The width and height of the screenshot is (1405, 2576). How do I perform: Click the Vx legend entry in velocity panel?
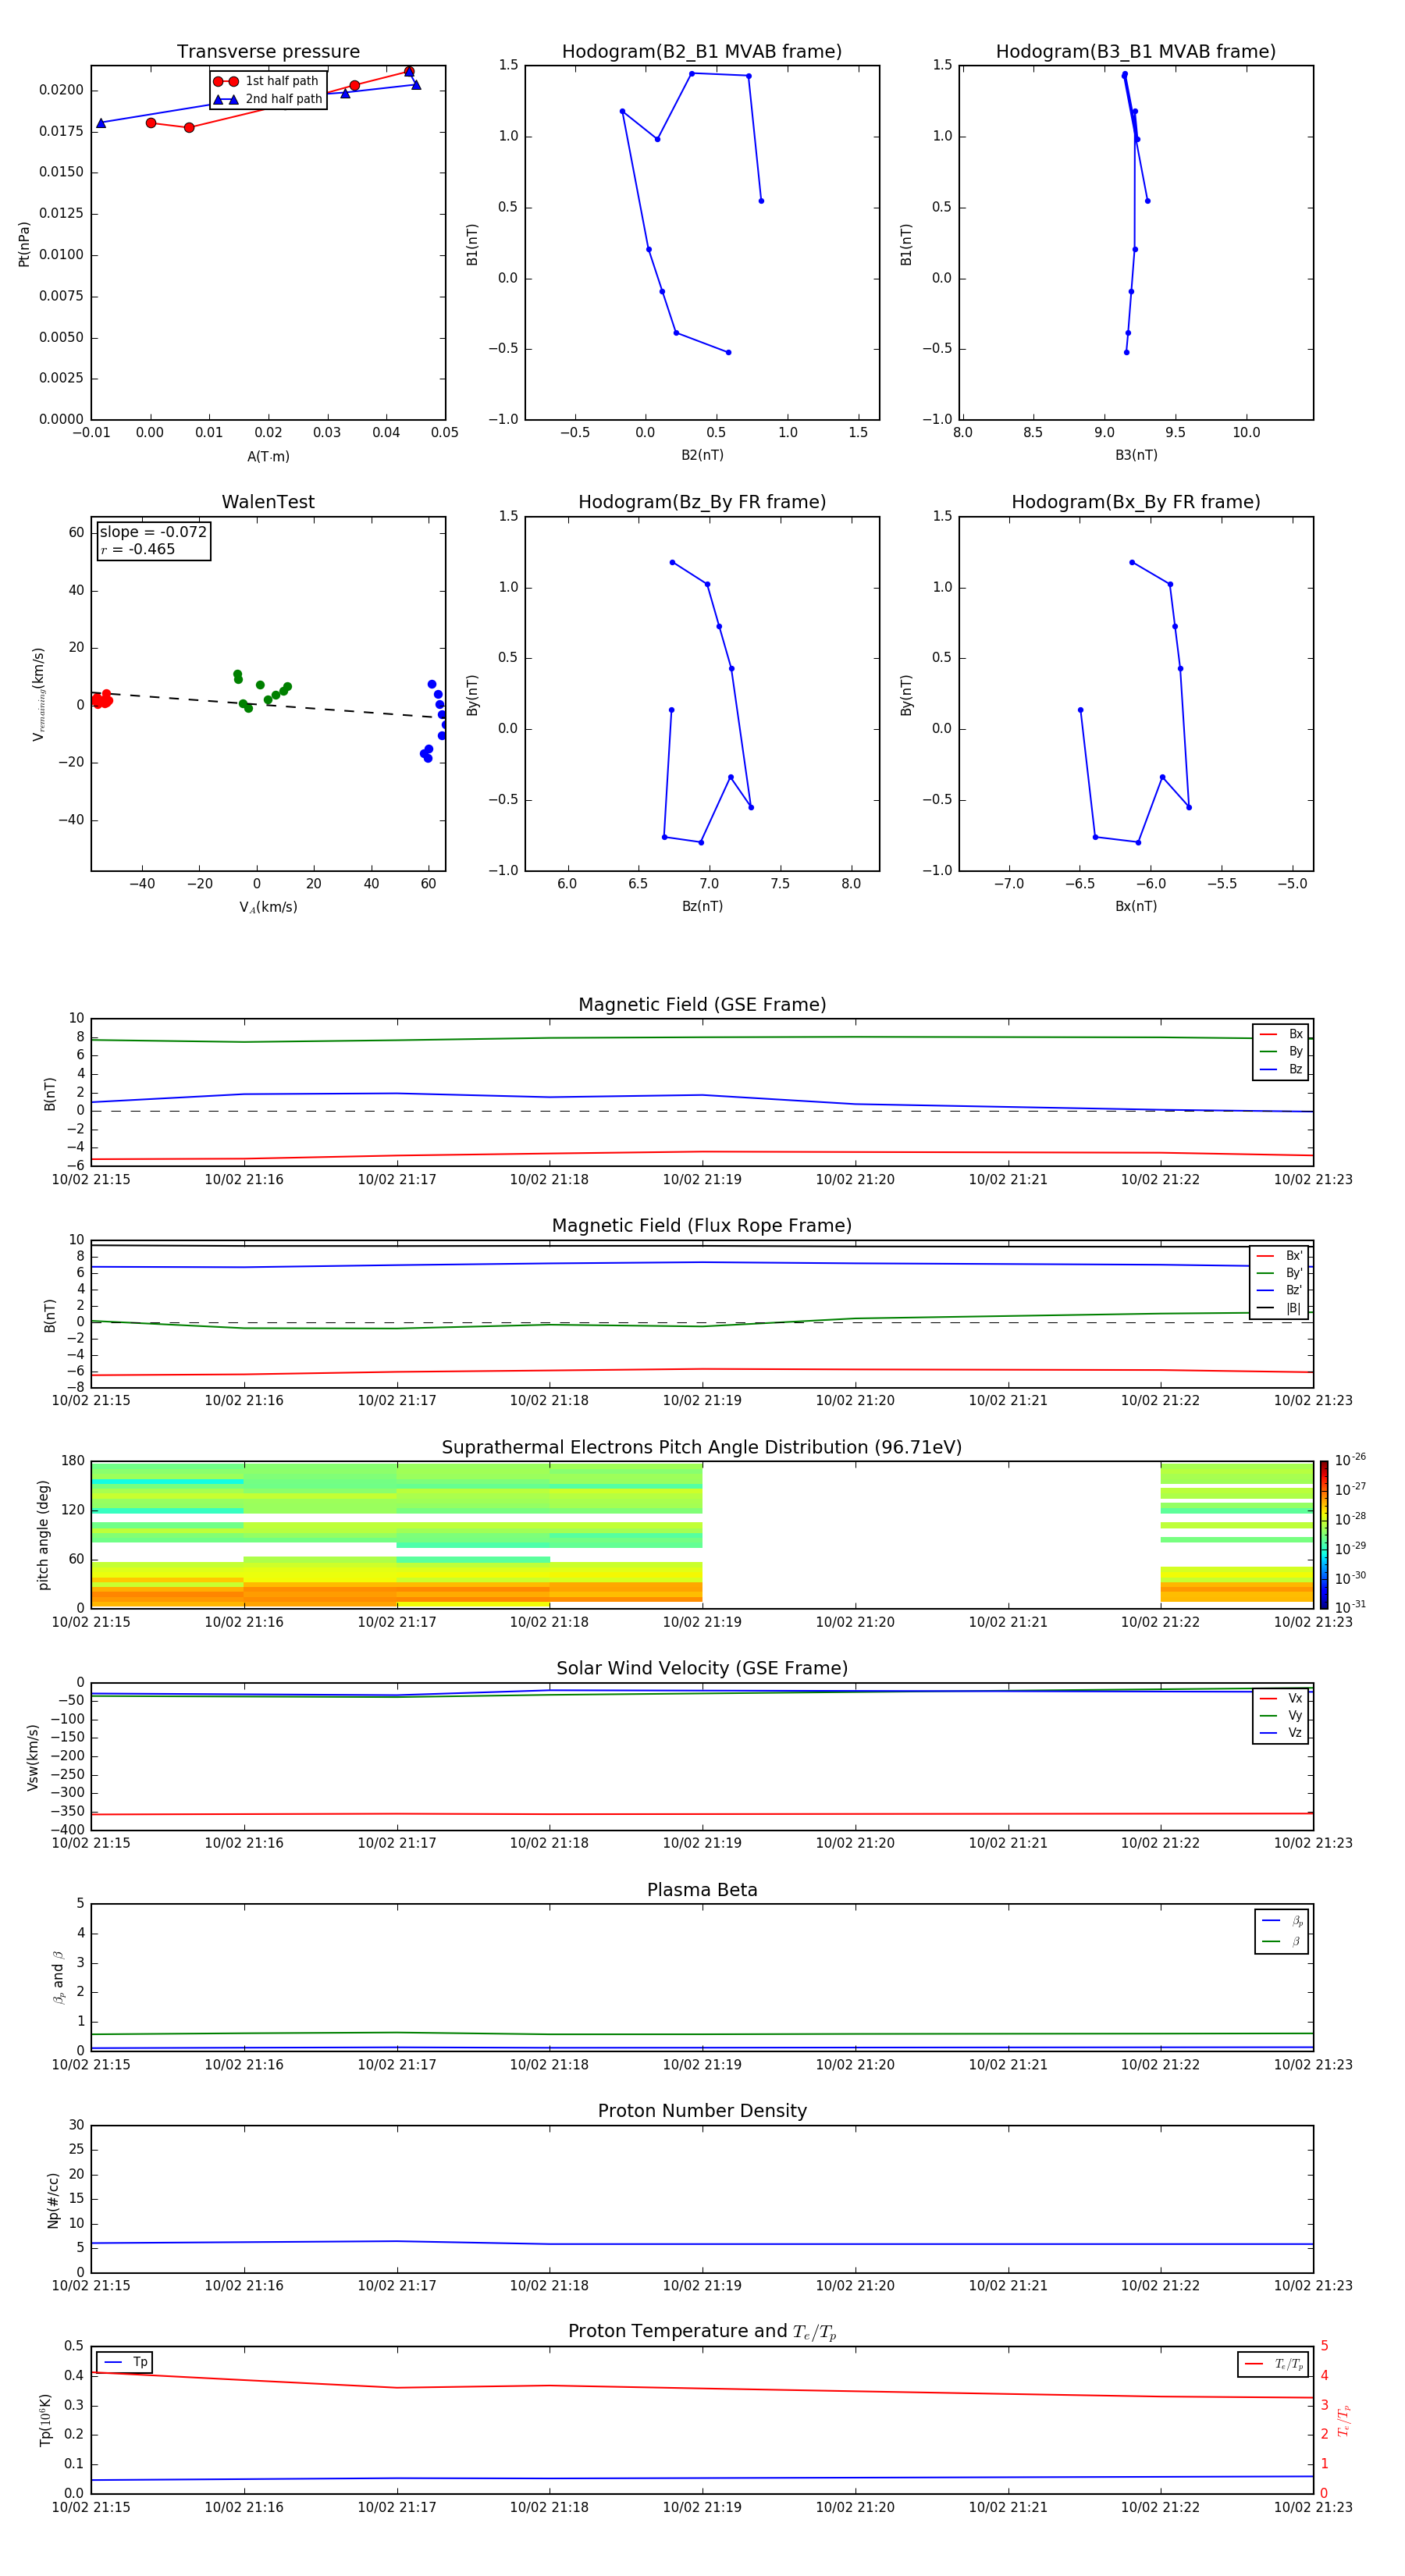[1281, 1698]
